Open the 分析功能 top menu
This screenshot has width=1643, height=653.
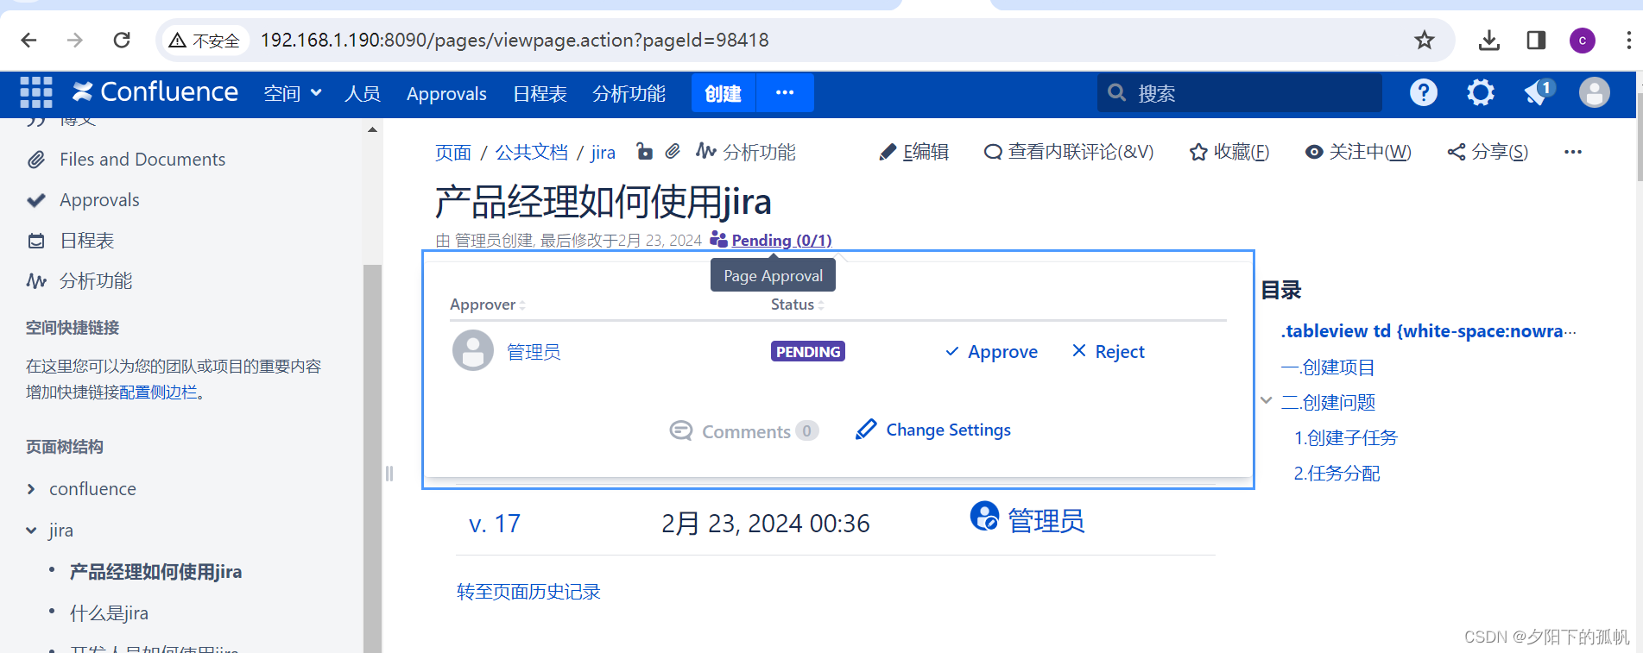(629, 93)
